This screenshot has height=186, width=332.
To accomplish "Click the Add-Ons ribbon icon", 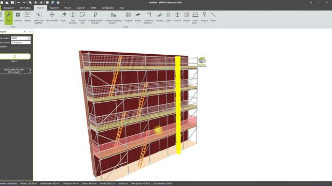I will point(18,17).
